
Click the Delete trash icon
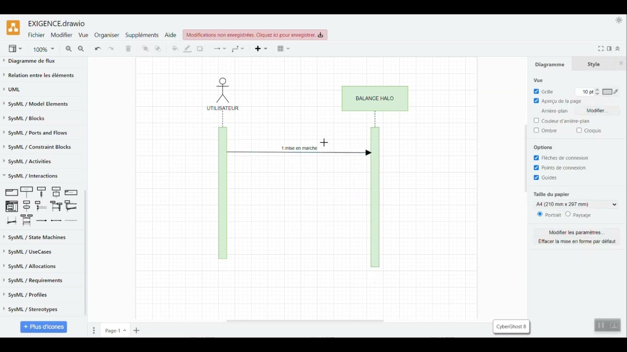point(128,49)
